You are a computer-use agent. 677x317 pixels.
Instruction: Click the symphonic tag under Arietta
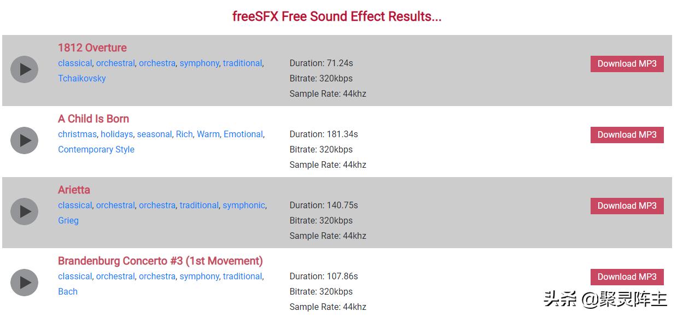(x=243, y=205)
